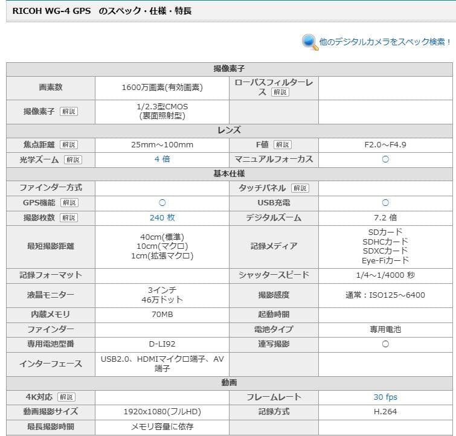This screenshot has width=456, height=436.
Task: Click the ファインダー方式 row label
Action: click(51, 188)
